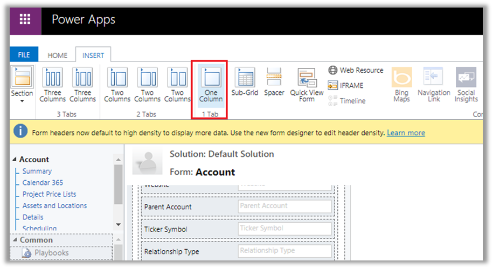Open the FILE menu
This screenshot has width=493, height=268.
pos(24,55)
